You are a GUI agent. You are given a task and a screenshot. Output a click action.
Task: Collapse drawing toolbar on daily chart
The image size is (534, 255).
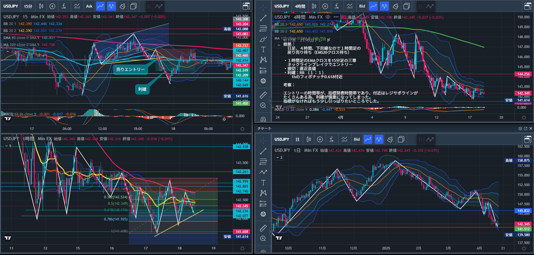tap(270, 232)
